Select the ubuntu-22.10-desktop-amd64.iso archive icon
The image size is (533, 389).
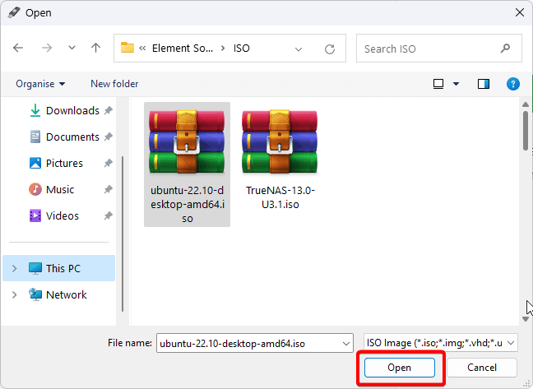187,141
